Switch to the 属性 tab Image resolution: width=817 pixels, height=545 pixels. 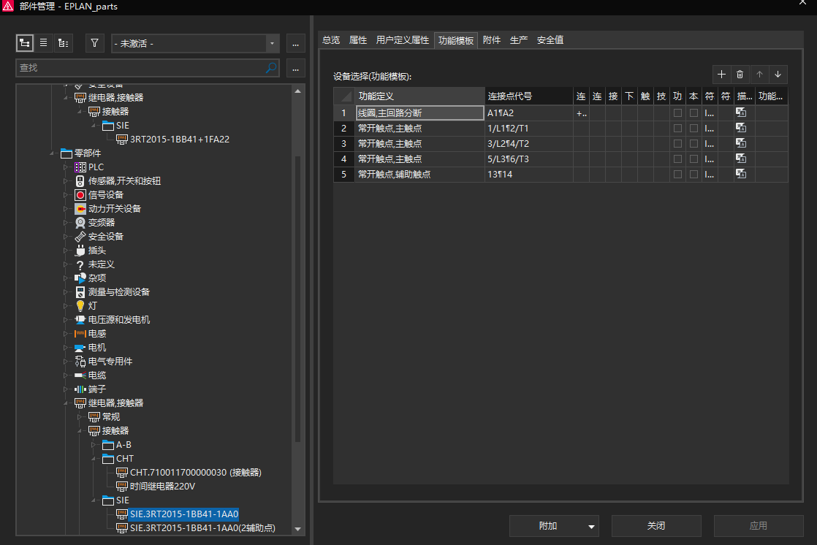[358, 40]
